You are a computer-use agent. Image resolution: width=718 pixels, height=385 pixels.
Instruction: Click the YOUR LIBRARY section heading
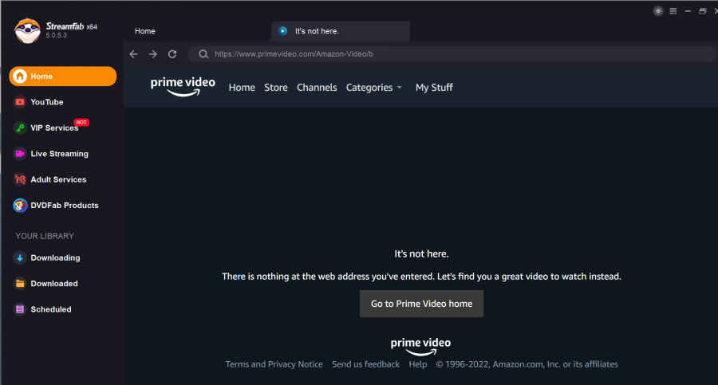pos(45,236)
